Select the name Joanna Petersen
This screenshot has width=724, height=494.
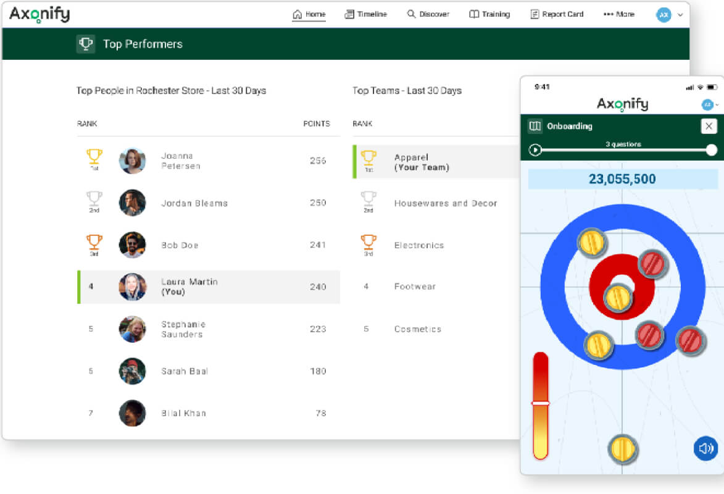pos(181,161)
